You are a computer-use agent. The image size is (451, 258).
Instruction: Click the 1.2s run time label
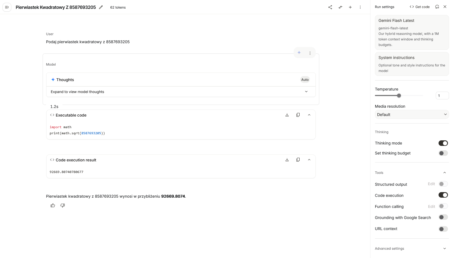[x=54, y=107]
